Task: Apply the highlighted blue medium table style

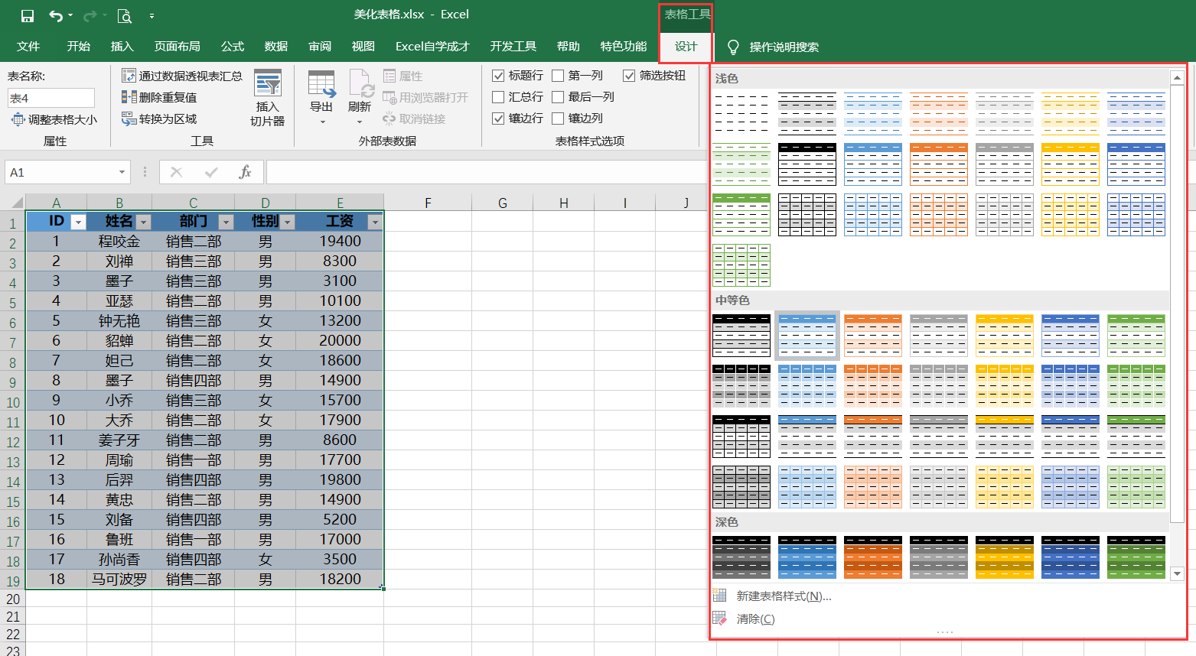Action: [x=807, y=336]
